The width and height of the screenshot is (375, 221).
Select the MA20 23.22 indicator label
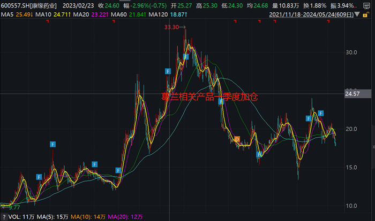tap(91, 14)
